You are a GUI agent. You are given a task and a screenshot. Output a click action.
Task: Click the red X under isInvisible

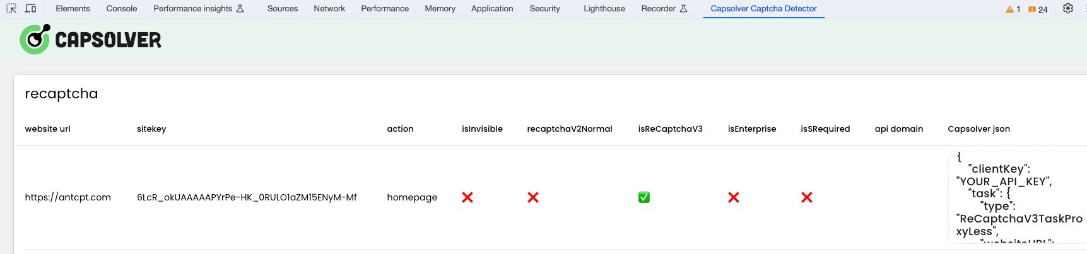[x=467, y=197]
